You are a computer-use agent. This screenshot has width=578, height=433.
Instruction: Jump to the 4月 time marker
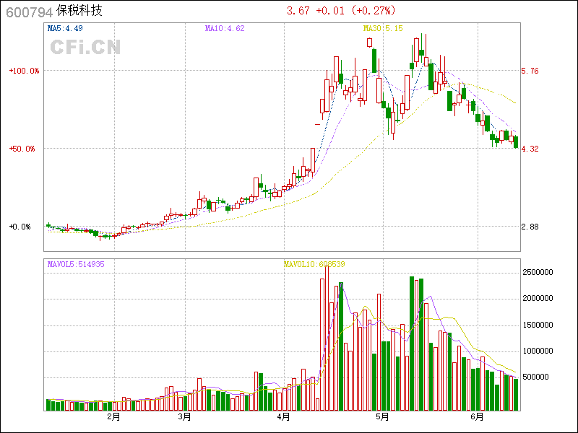pos(283,417)
